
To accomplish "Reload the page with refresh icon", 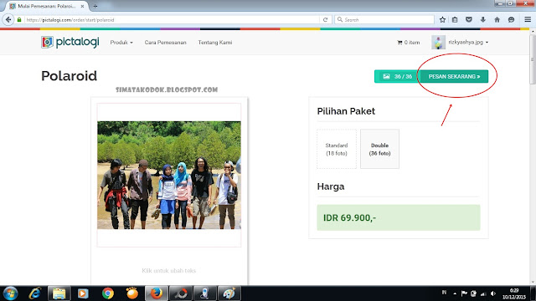I will (x=325, y=20).
